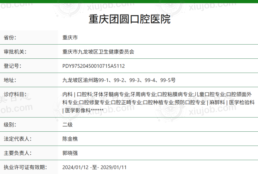Select the 地址 label
Screen dimensions: 258x174
[10, 80]
